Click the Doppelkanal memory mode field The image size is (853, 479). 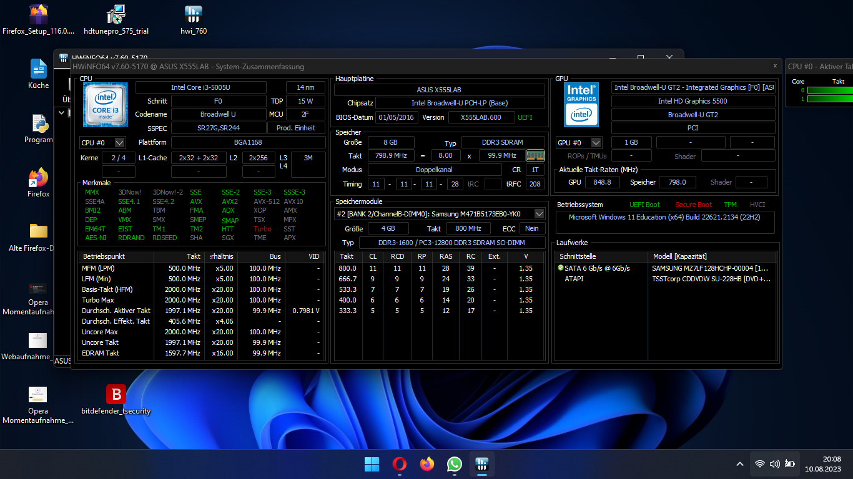pos(435,170)
